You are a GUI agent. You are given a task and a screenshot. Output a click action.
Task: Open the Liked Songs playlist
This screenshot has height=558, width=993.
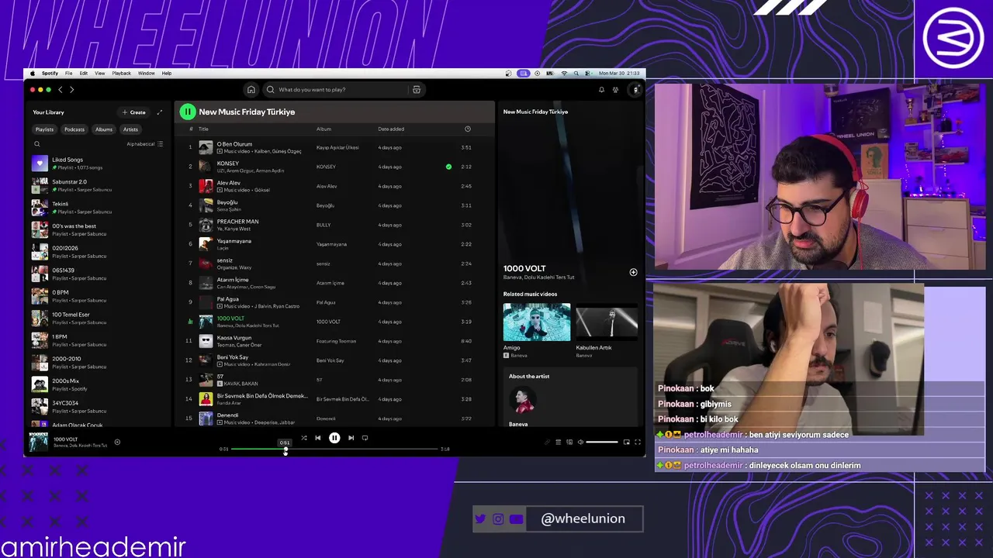pyautogui.click(x=97, y=164)
